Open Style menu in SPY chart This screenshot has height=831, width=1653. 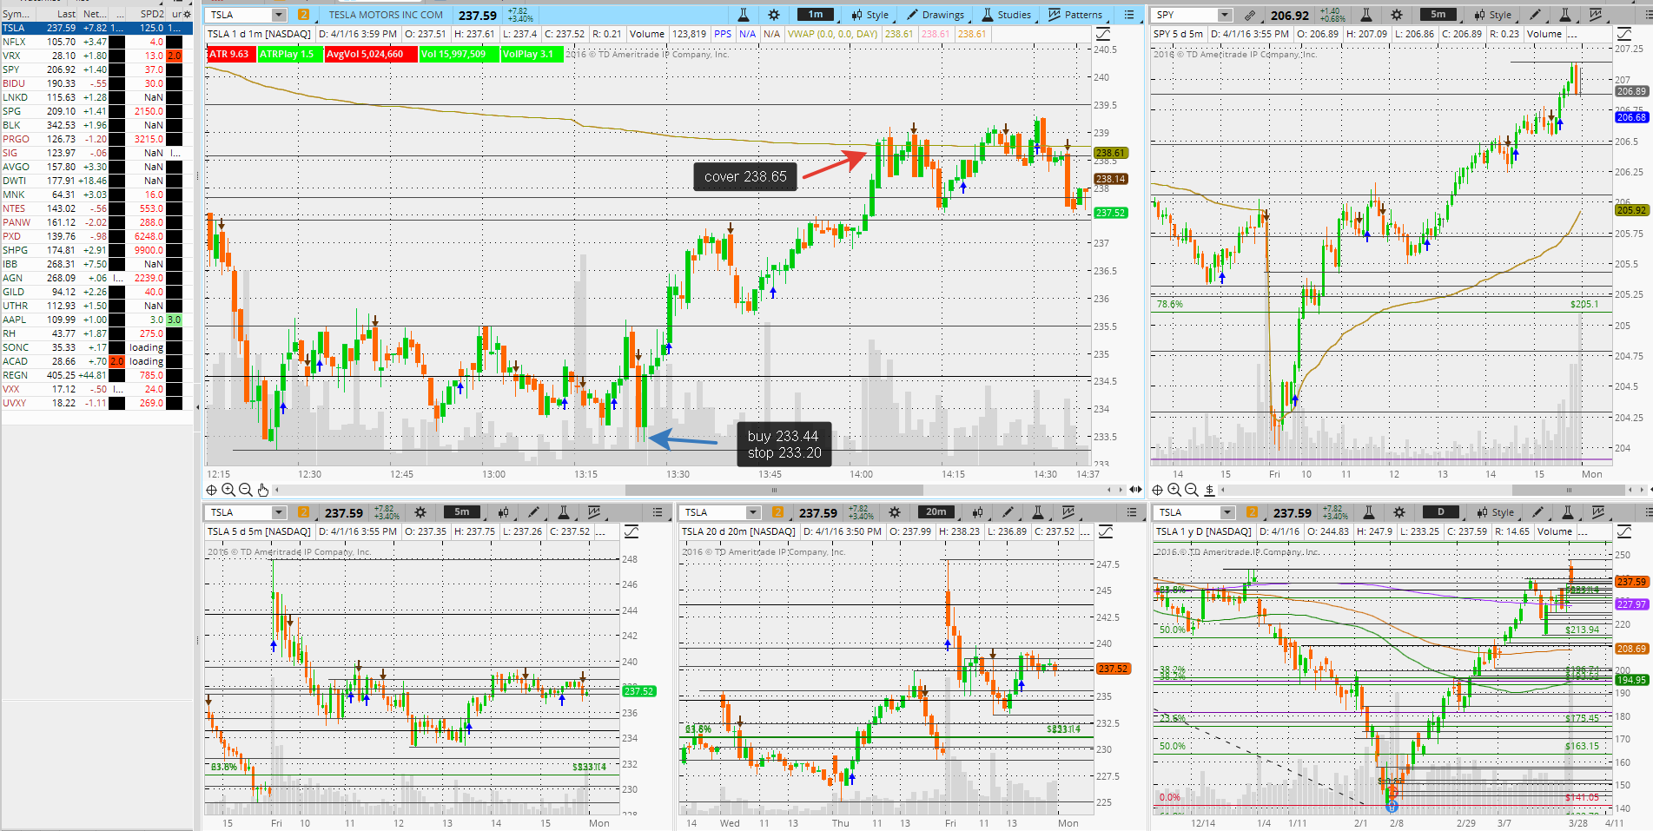coord(1492,15)
